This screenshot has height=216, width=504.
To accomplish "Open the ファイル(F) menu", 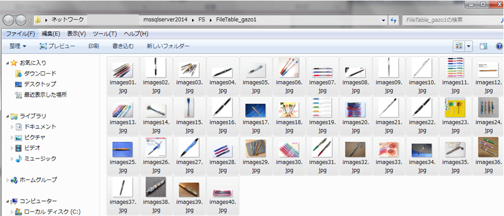I will coord(20,34).
